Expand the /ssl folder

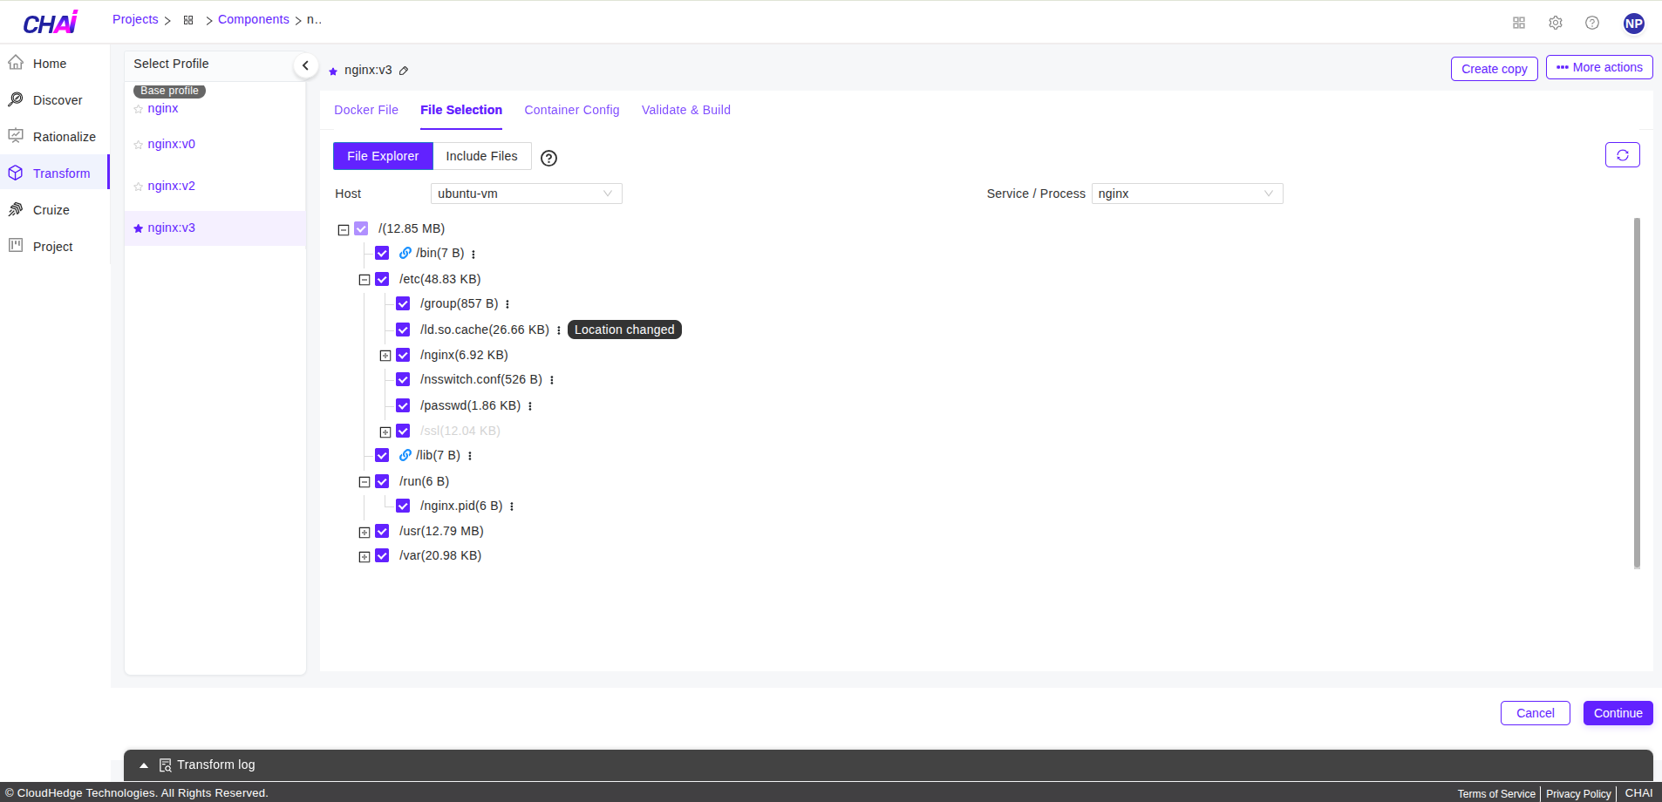[x=385, y=432]
